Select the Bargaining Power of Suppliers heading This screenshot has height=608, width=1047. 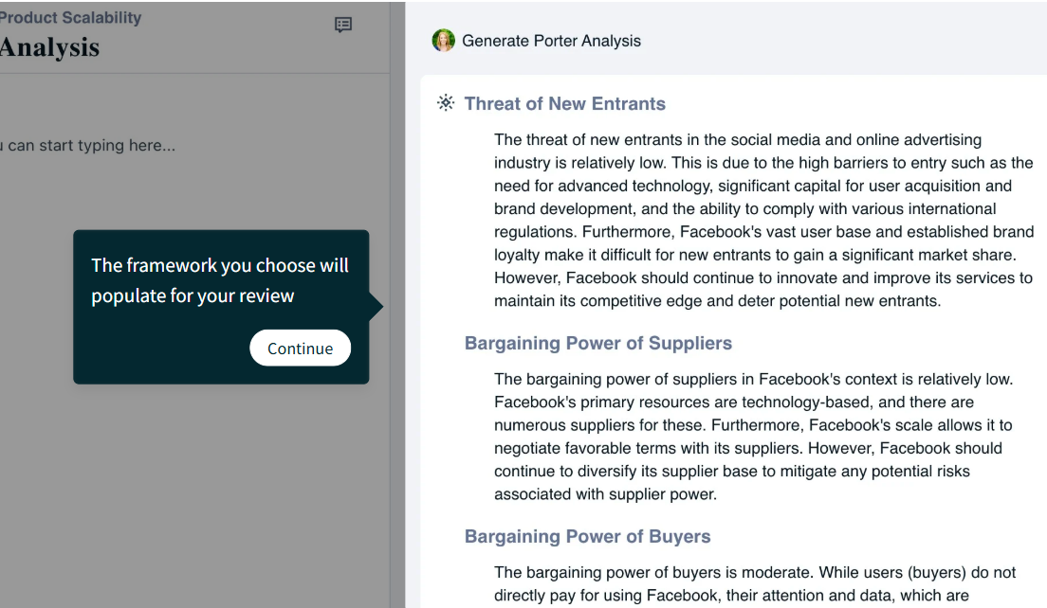[598, 344]
